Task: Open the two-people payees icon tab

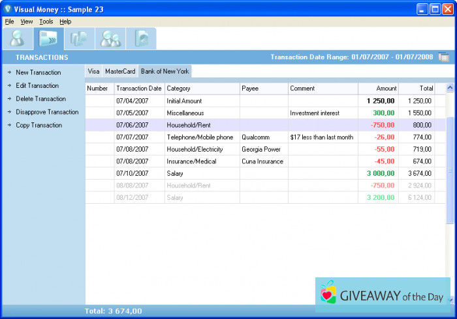Action: [110, 38]
